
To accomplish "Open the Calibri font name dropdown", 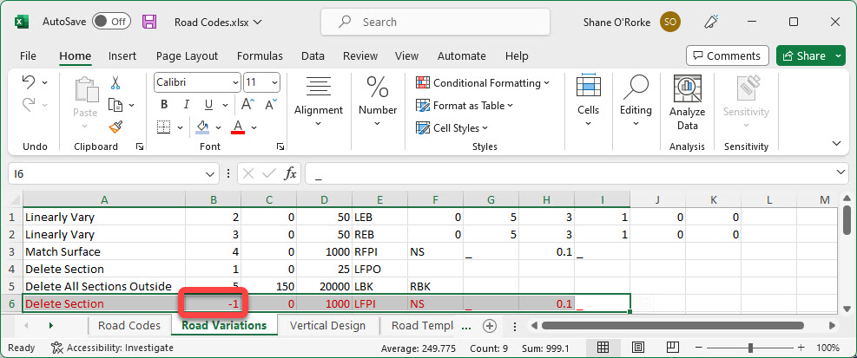I will (235, 83).
